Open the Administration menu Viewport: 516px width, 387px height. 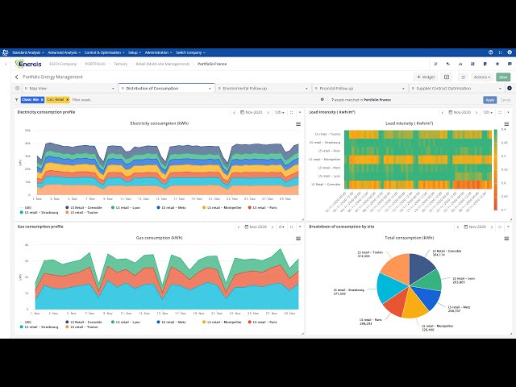click(x=158, y=52)
